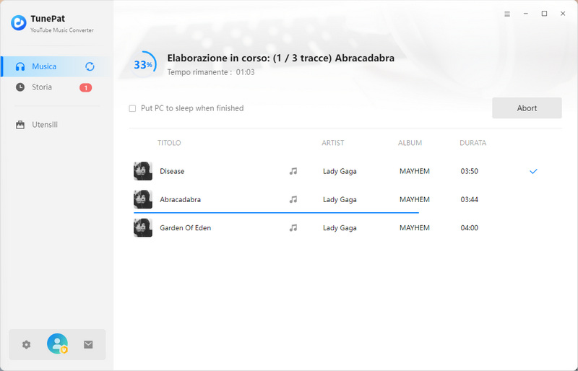
Task: Click the Tempo rimanente 01:03 text
Action: tap(211, 72)
